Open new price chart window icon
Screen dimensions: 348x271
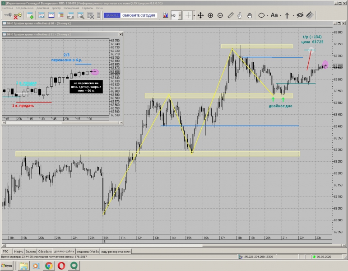pyautogui.click(x=41, y=15)
